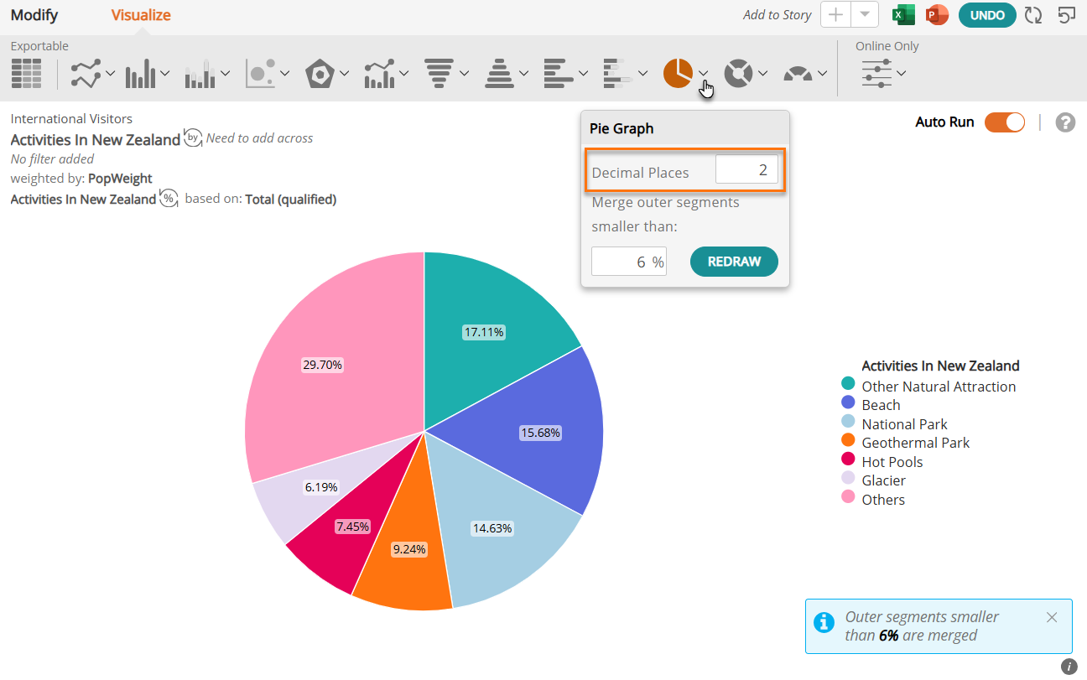Image resolution: width=1087 pixels, height=680 pixels.
Task: Expand Add to Story dropdown arrow
Action: (865, 15)
